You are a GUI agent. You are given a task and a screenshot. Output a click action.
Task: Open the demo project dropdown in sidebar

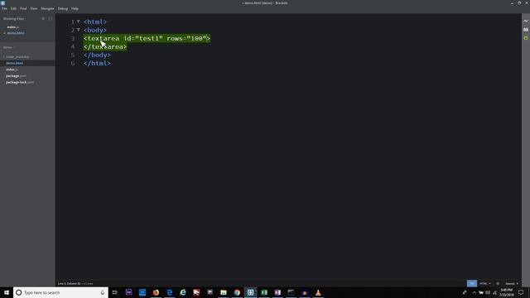[x=9, y=47]
